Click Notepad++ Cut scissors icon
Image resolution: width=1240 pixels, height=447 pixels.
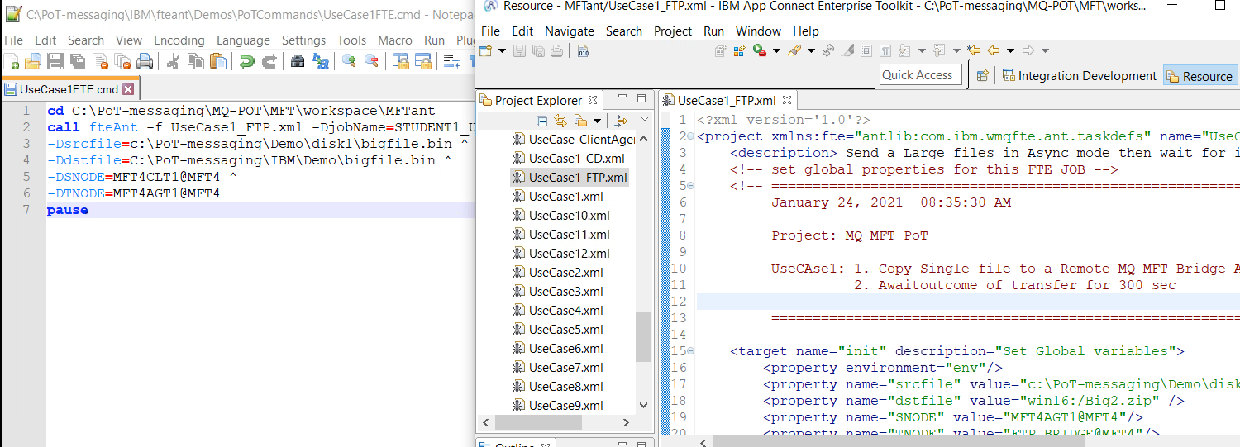click(174, 61)
